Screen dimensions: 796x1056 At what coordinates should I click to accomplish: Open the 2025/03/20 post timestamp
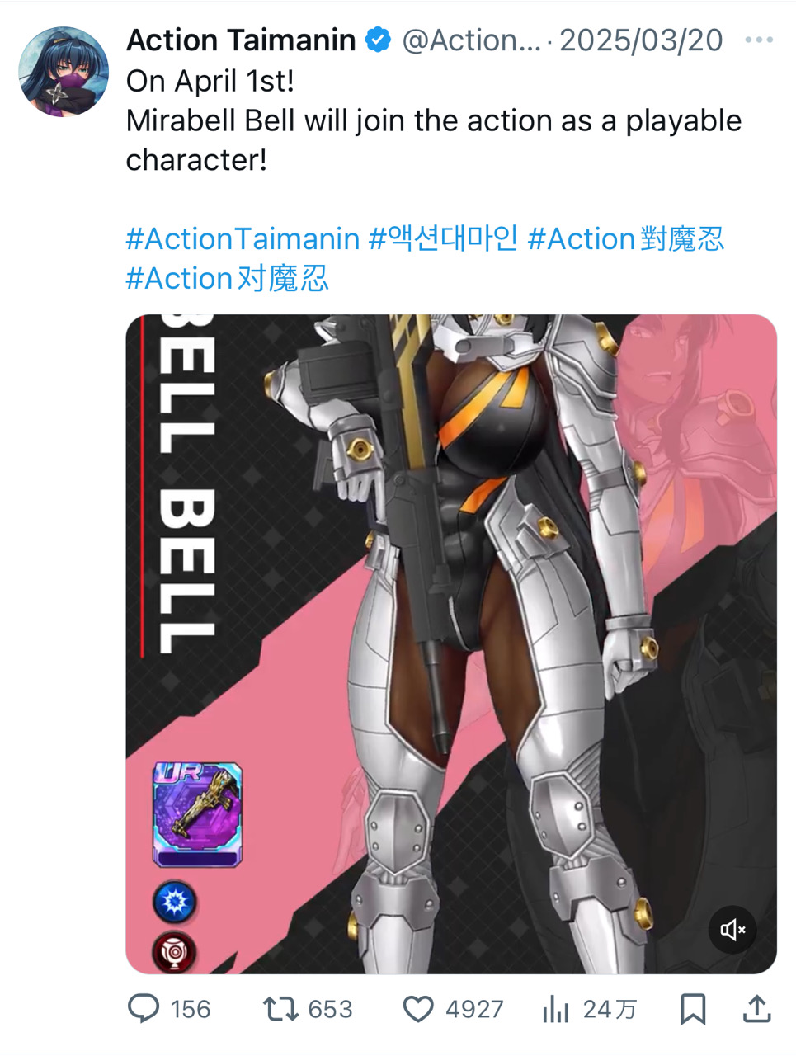click(641, 40)
